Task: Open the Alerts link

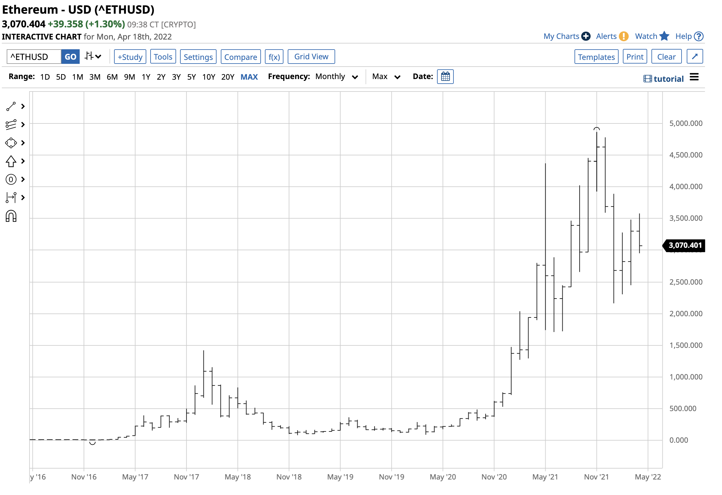Action: (606, 36)
